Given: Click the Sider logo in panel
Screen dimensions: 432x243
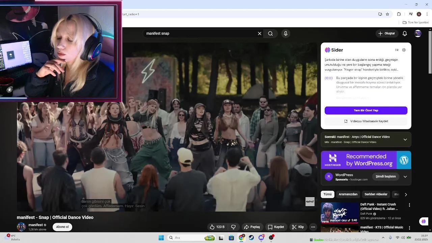Looking at the screenshot, I should (334, 50).
